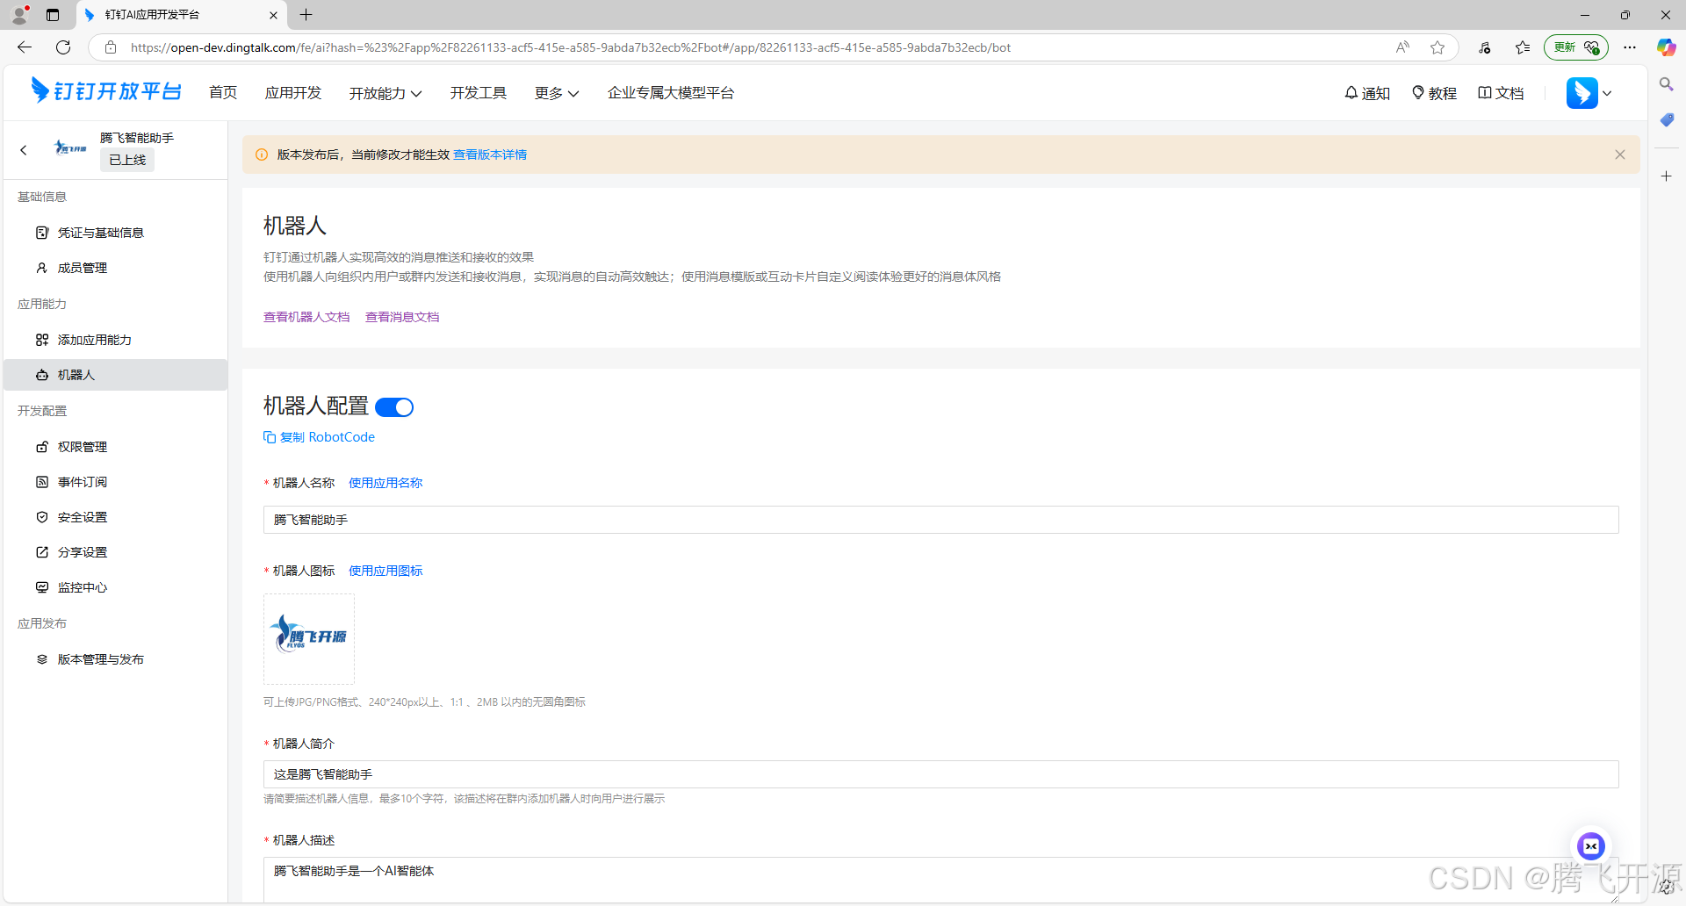Click 复制 RobotCode
The width and height of the screenshot is (1686, 906).
click(320, 437)
